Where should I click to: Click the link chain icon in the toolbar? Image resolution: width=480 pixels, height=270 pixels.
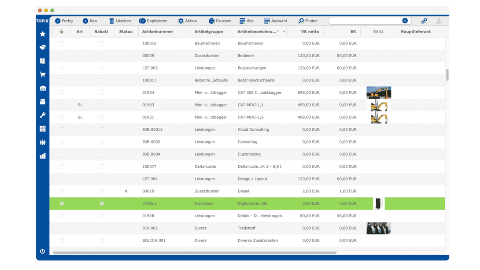pos(424,21)
